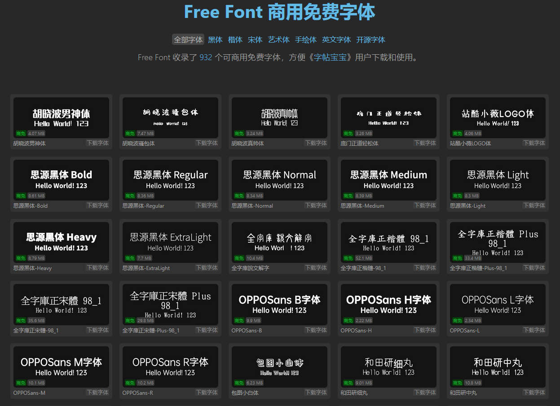Download the 思源黑体-Normal font
The height and width of the screenshot is (406, 560).
316,205
